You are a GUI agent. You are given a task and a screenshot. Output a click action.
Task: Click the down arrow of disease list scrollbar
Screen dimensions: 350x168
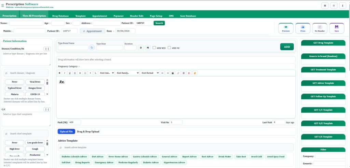(47, 94)
